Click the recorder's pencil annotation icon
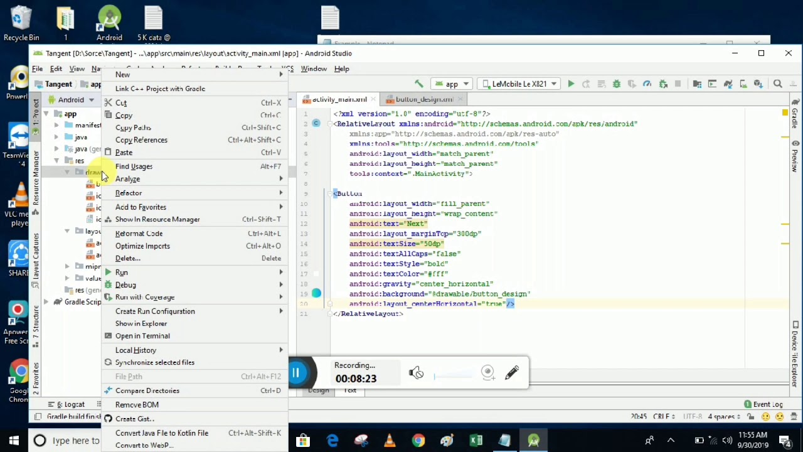The height and width of the screenshot is (452, 803). click(512, 372)
